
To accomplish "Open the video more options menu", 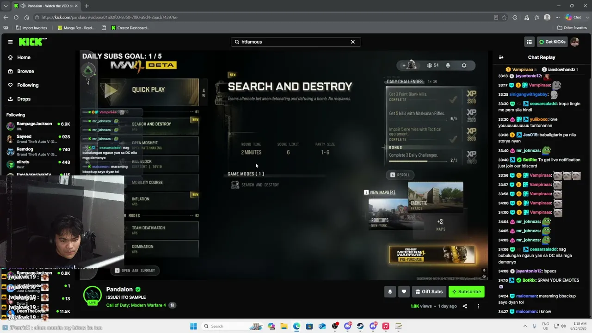I will 479,306.
